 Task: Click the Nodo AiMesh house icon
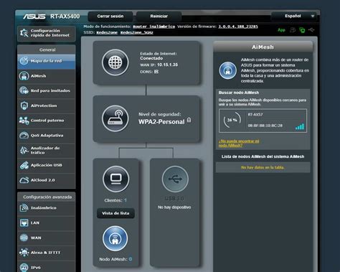[115, 238]
